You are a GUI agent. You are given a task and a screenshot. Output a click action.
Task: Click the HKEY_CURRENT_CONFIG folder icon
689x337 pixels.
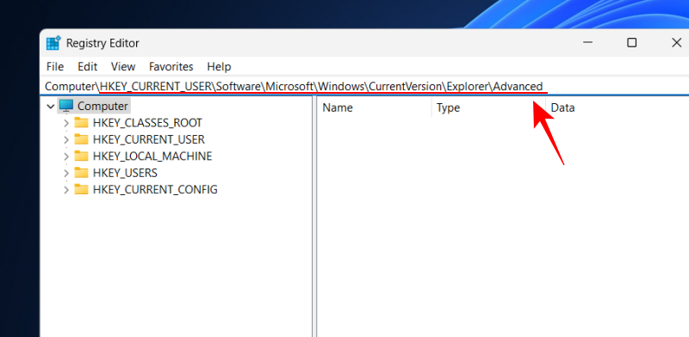(x=81, y=189)
